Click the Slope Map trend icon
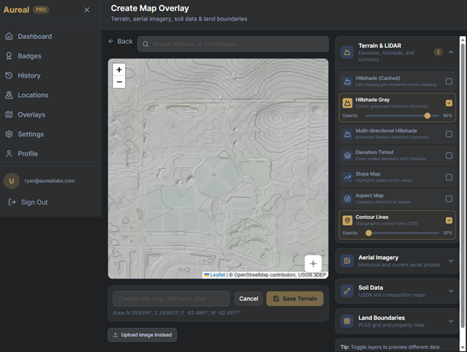 (347, 177)
